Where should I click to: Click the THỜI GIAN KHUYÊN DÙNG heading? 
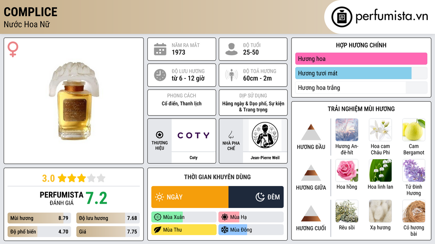(217, 177)
